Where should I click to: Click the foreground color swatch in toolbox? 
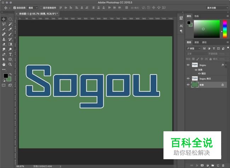[x=6, y=76]
